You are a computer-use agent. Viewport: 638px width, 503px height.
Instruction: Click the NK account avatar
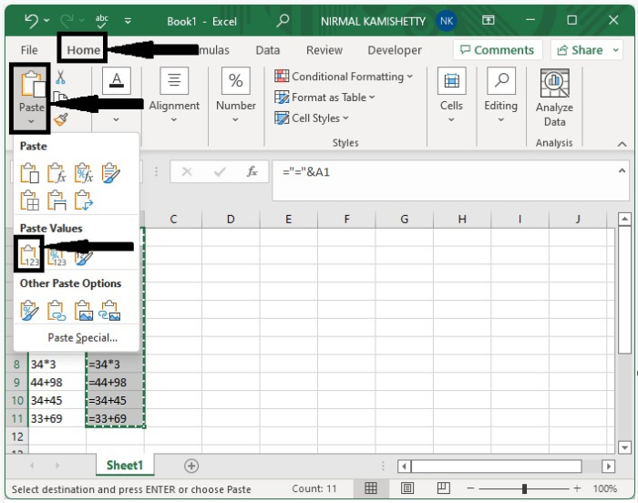tap(447, 21)
